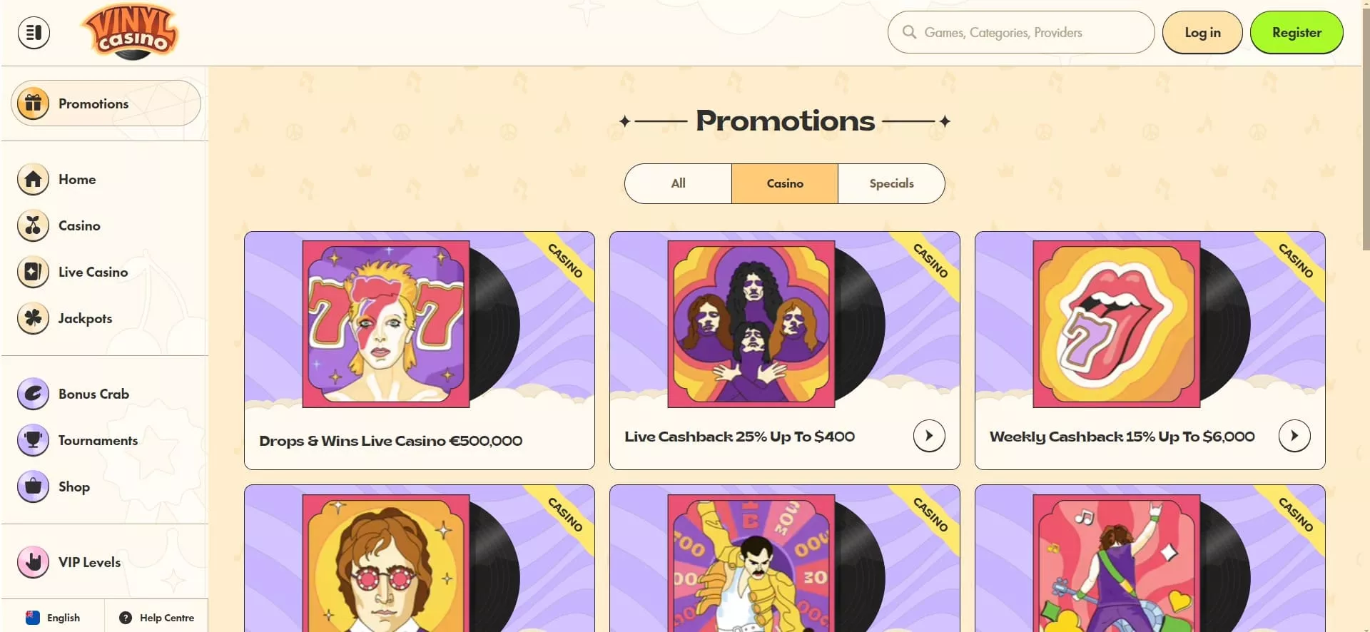Viewport: 1370px width, 632px height.
Task: Open Jackpots clover icon
Action: (34, 318)
